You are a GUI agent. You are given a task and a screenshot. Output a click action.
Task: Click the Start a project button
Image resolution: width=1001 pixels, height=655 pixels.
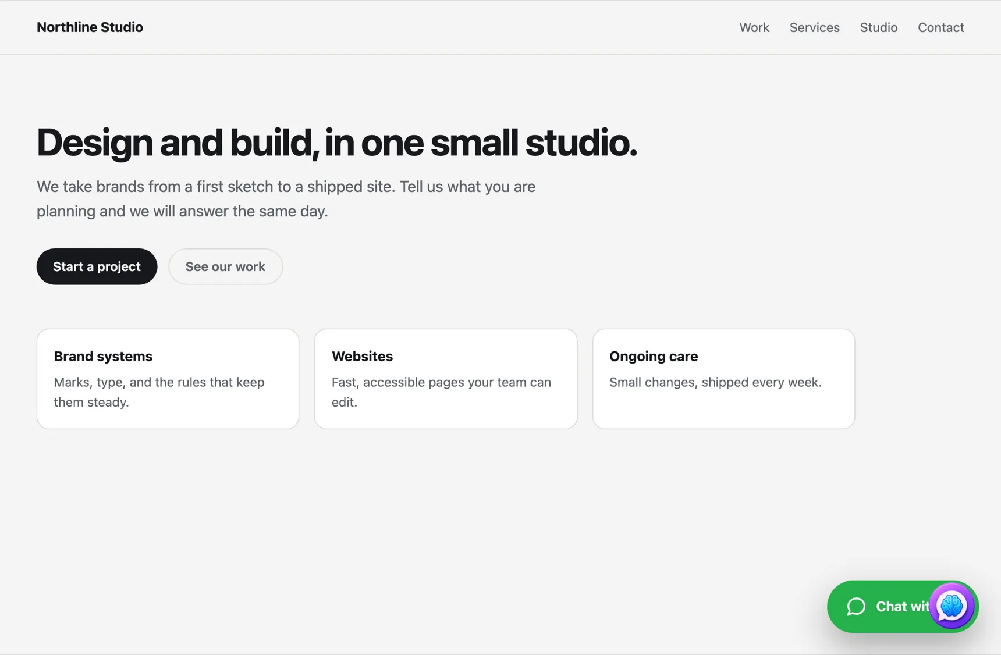click(97, 266)
